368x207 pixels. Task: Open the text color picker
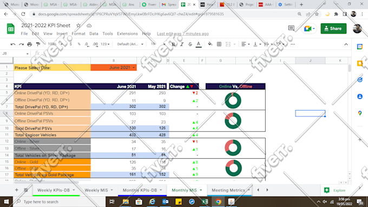tap(199, 44)
